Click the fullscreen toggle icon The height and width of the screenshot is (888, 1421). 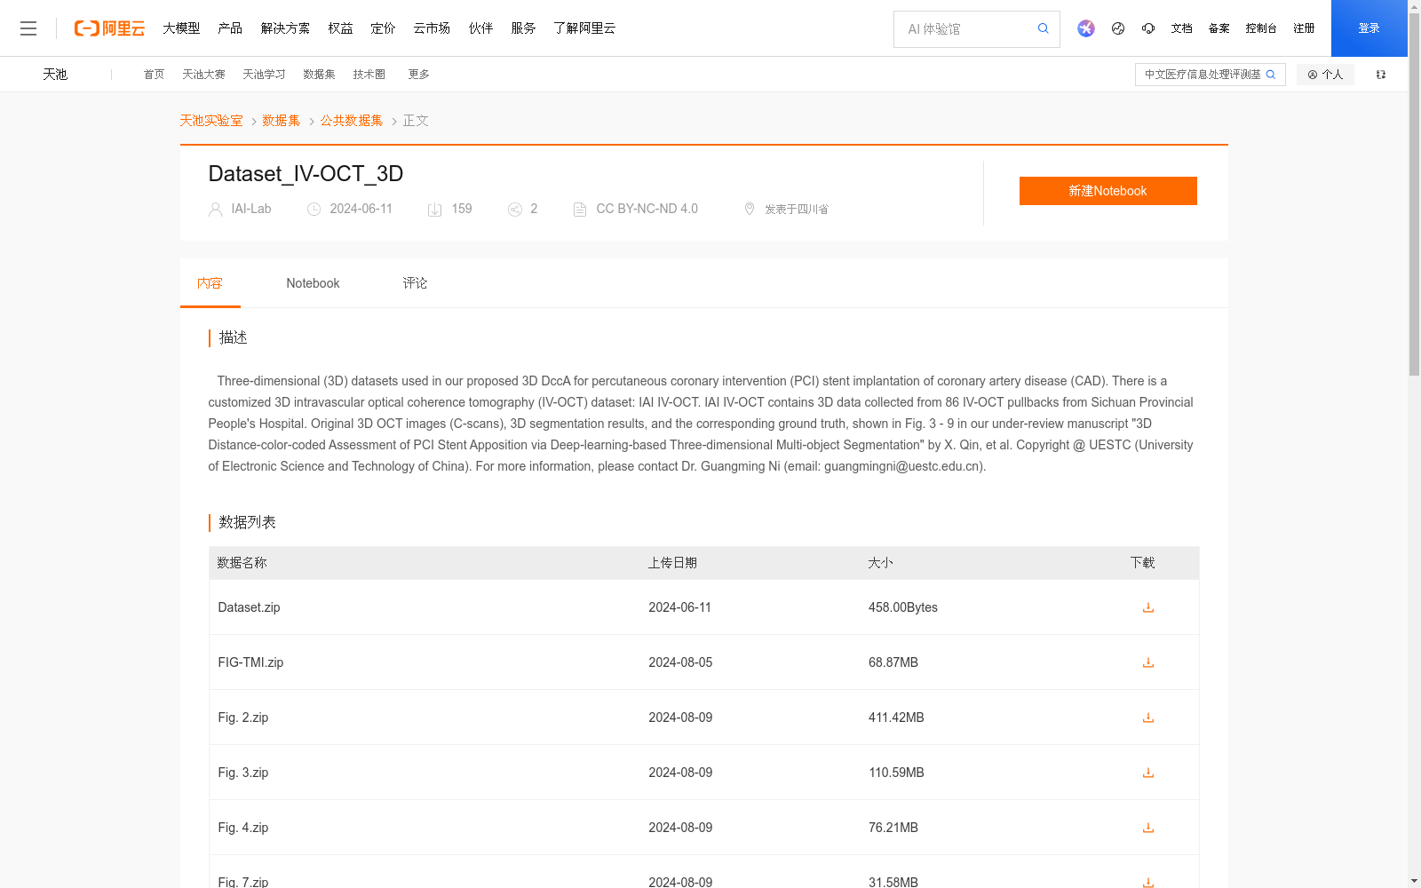(x=1381, y=75)
